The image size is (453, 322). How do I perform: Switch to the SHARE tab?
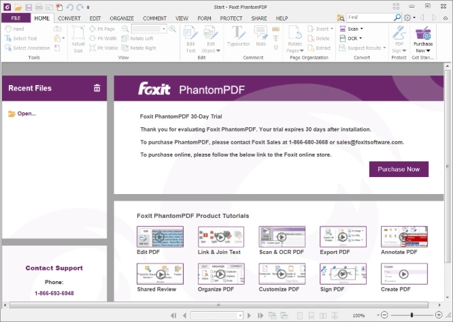(259, 18)
